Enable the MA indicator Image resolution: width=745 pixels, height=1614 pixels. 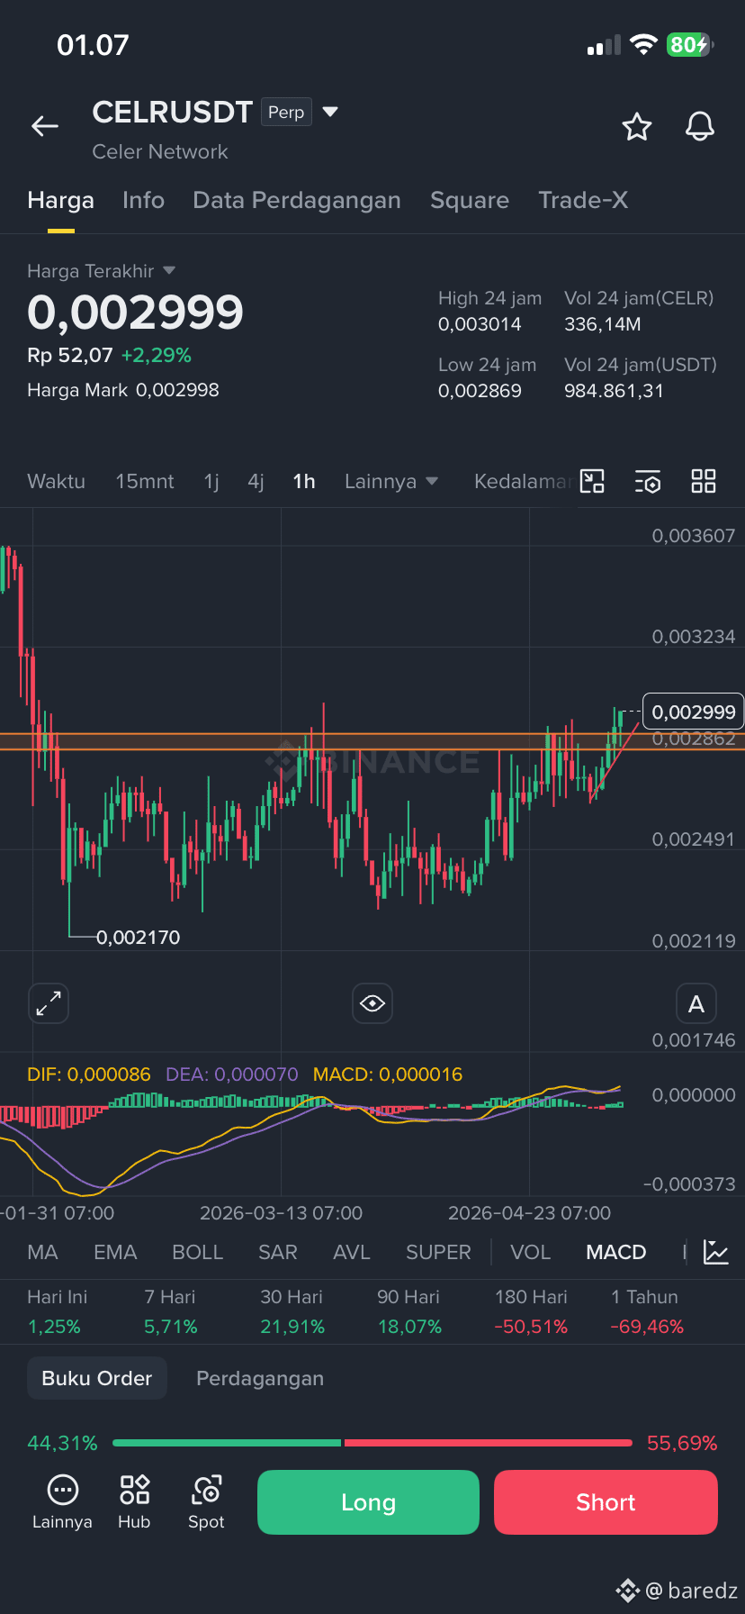pyautogui.click(x=42, y=1252)
